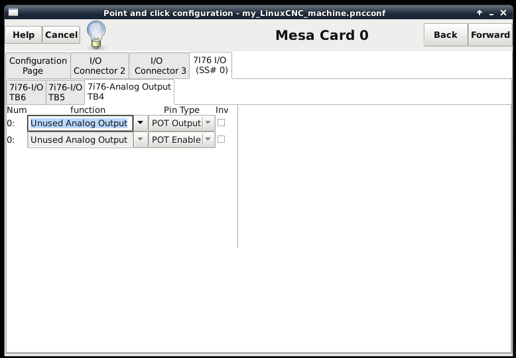Select the 7i76-Analog Output TB4 subtab
Viewport: 516px width, 358px height.
(x=129, y=92)
